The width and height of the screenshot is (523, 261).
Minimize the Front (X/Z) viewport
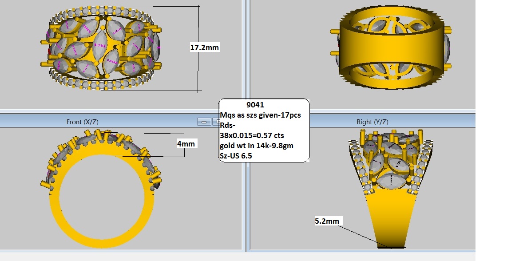click(x=204, y=122)
